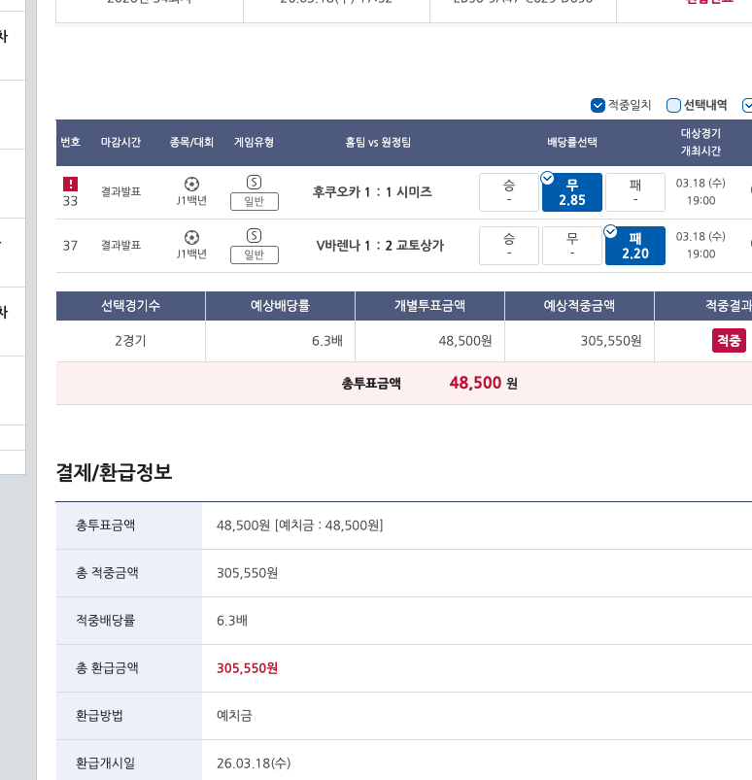Click the 예치금 value beside 환급방법
Image resolution: width=752 pixels, height=780 pixels.
click(234, 715)
